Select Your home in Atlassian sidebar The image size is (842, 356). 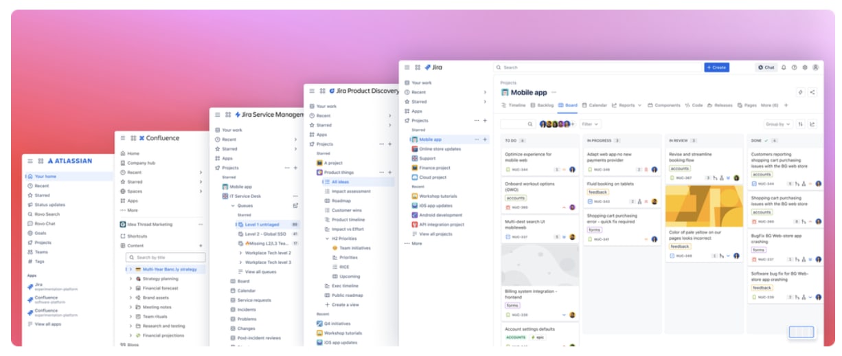68,177
